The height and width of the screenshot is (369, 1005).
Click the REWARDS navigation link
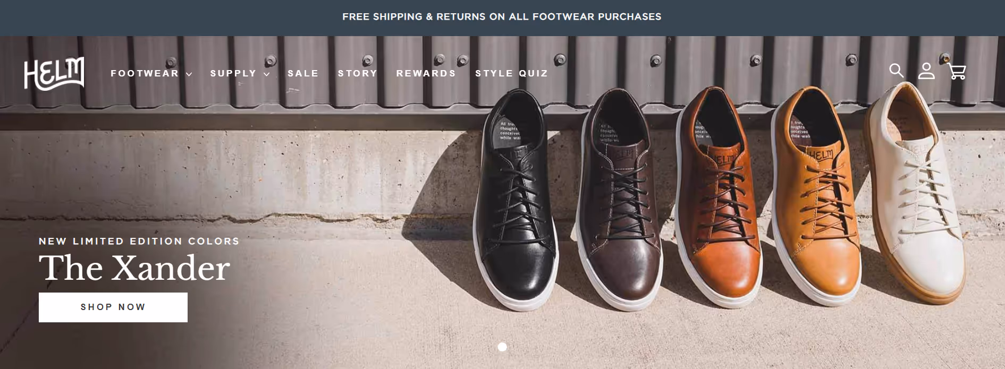425,73
